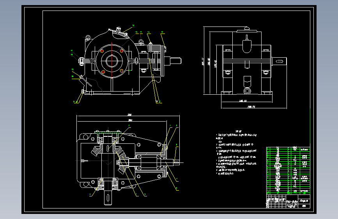
Task: Click the 260 length dimension text
Action: click(130, 120)
